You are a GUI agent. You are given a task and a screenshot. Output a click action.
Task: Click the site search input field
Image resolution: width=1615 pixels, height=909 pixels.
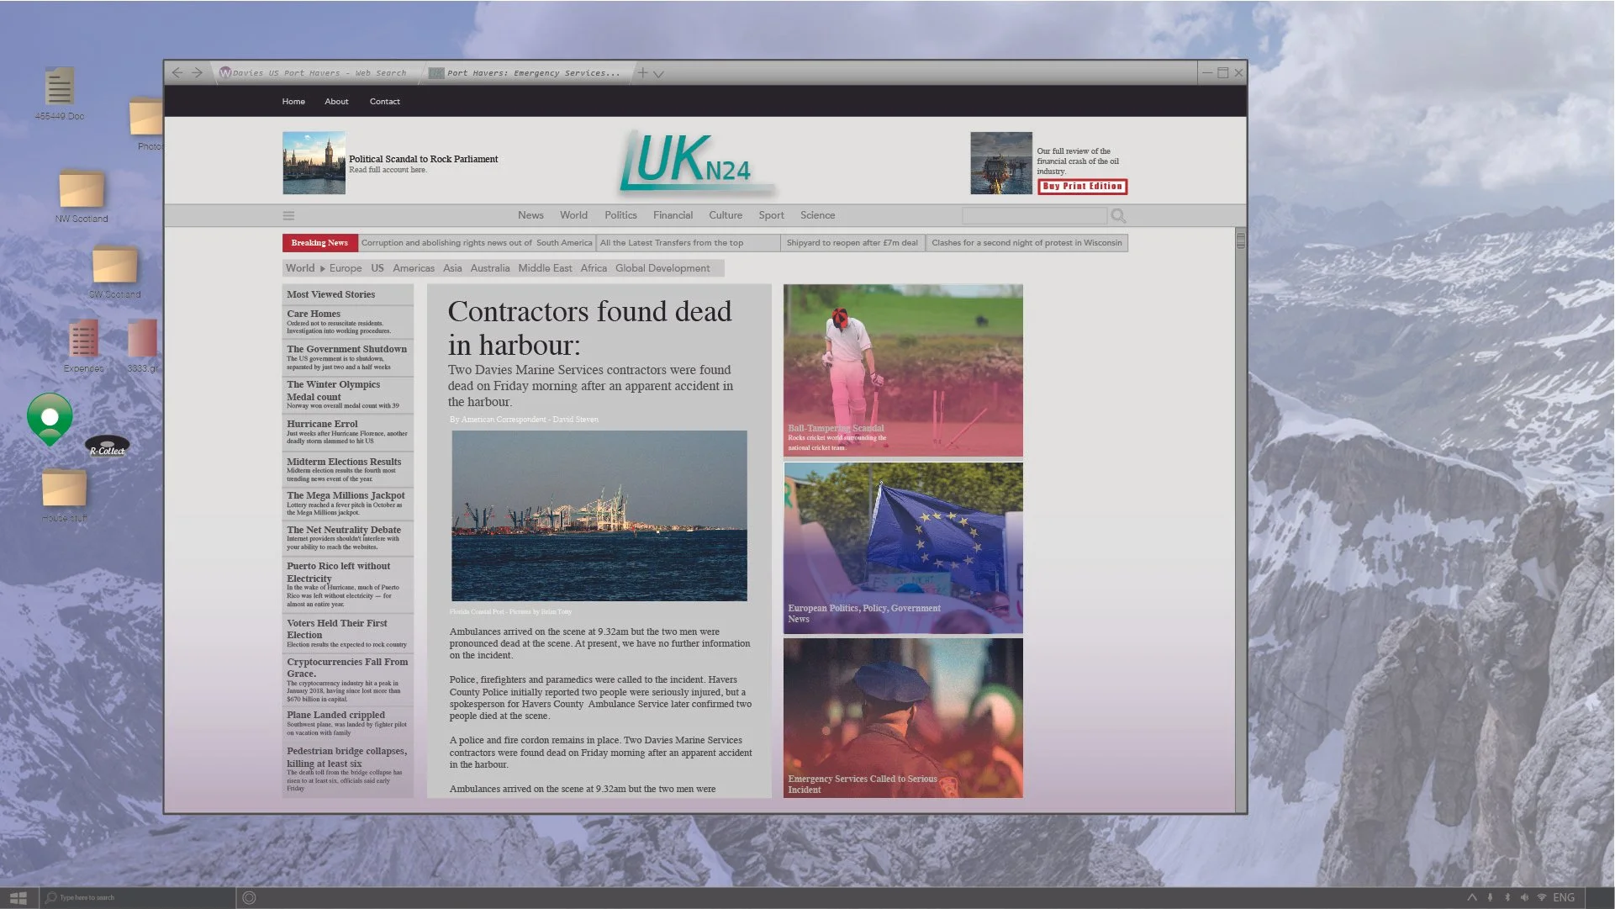coord(1033,216)
